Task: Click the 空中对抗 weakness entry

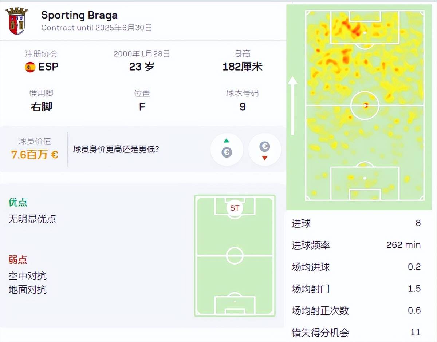Action: (27, 276)
